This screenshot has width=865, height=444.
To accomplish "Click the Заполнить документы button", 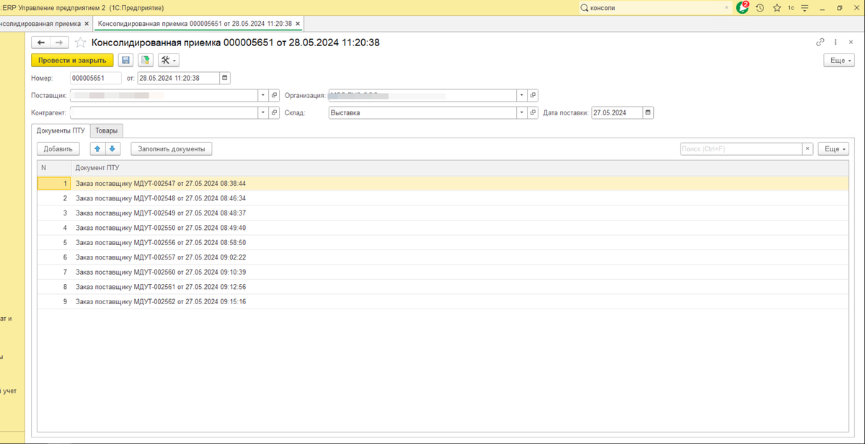I will [172, 148].
